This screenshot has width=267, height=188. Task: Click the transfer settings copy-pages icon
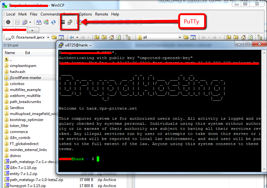[x=25, y=22]
